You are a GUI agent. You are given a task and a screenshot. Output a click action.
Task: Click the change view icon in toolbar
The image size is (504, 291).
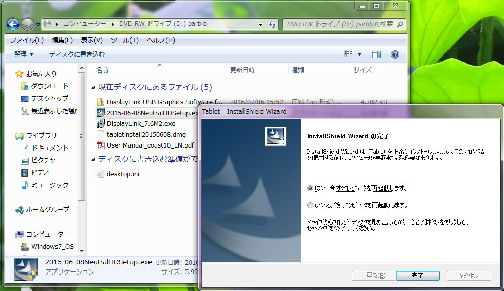pos(348,54)
